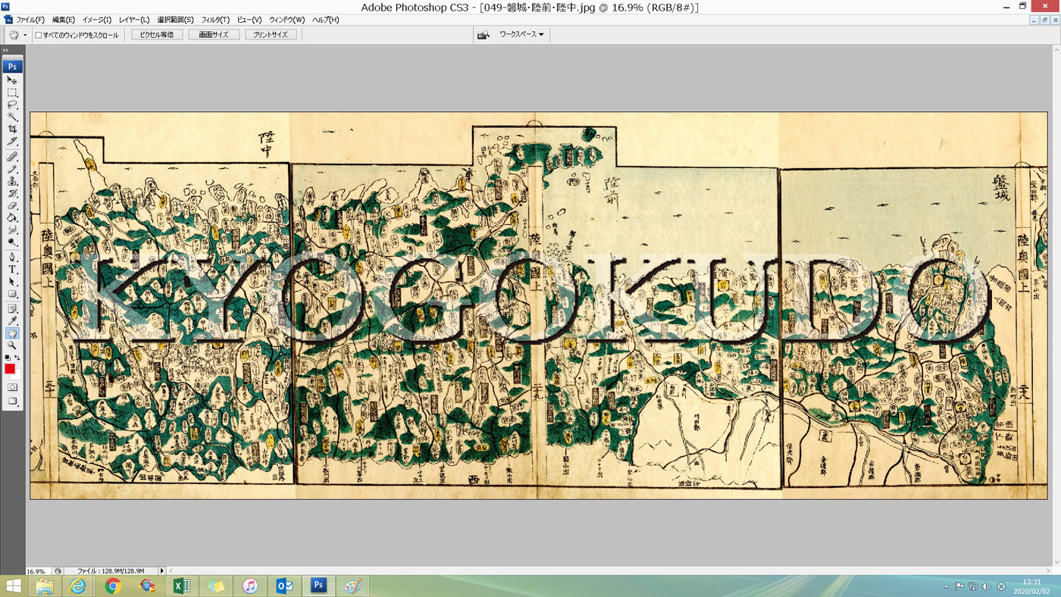1061x597 pixels.
Task: Click the ピクセル等倍 button
Action: 157,35
